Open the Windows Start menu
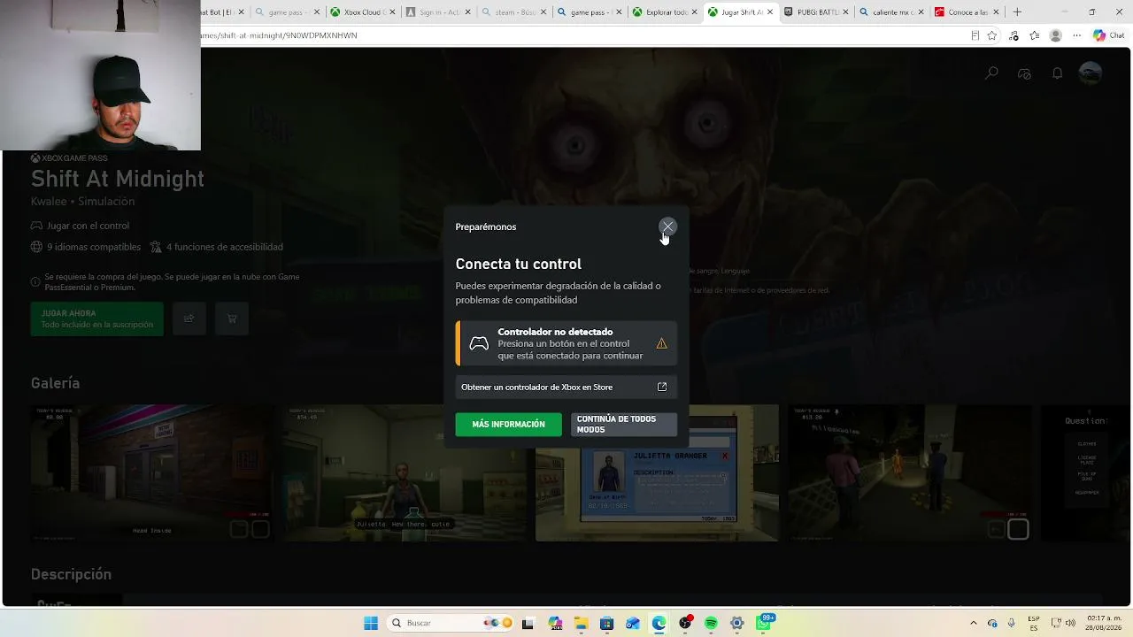This screenshot has height=637, width=1133. point(371,623)
